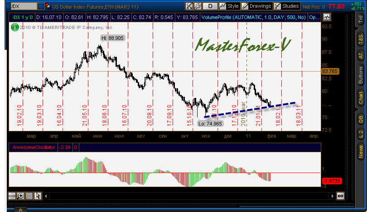
Task: Select the pointer cursor tool
Action: [38, 196]
